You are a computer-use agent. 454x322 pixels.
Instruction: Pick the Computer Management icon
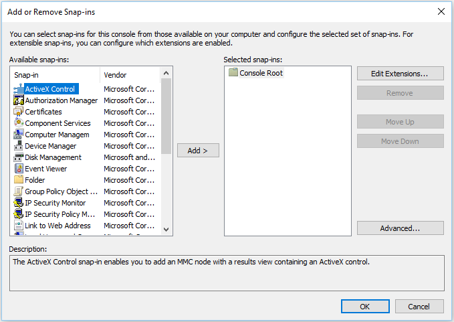tap(19, 135)
